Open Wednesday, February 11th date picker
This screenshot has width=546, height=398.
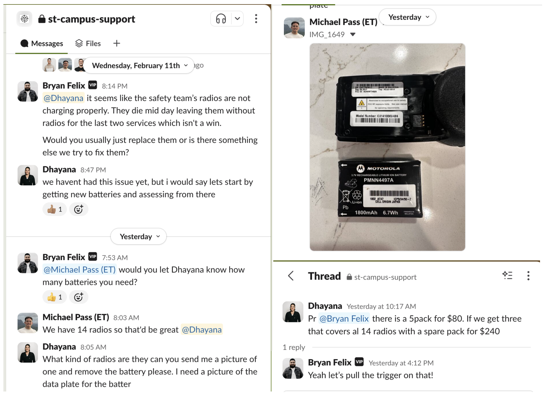click(x=140, y=65)
